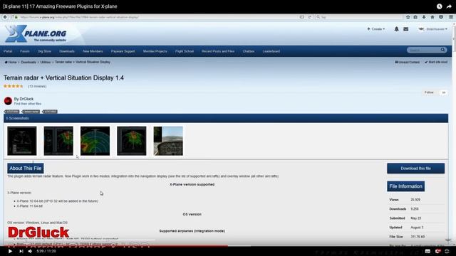Open the Portal menu item
The image size is (456, 256).
8,51
